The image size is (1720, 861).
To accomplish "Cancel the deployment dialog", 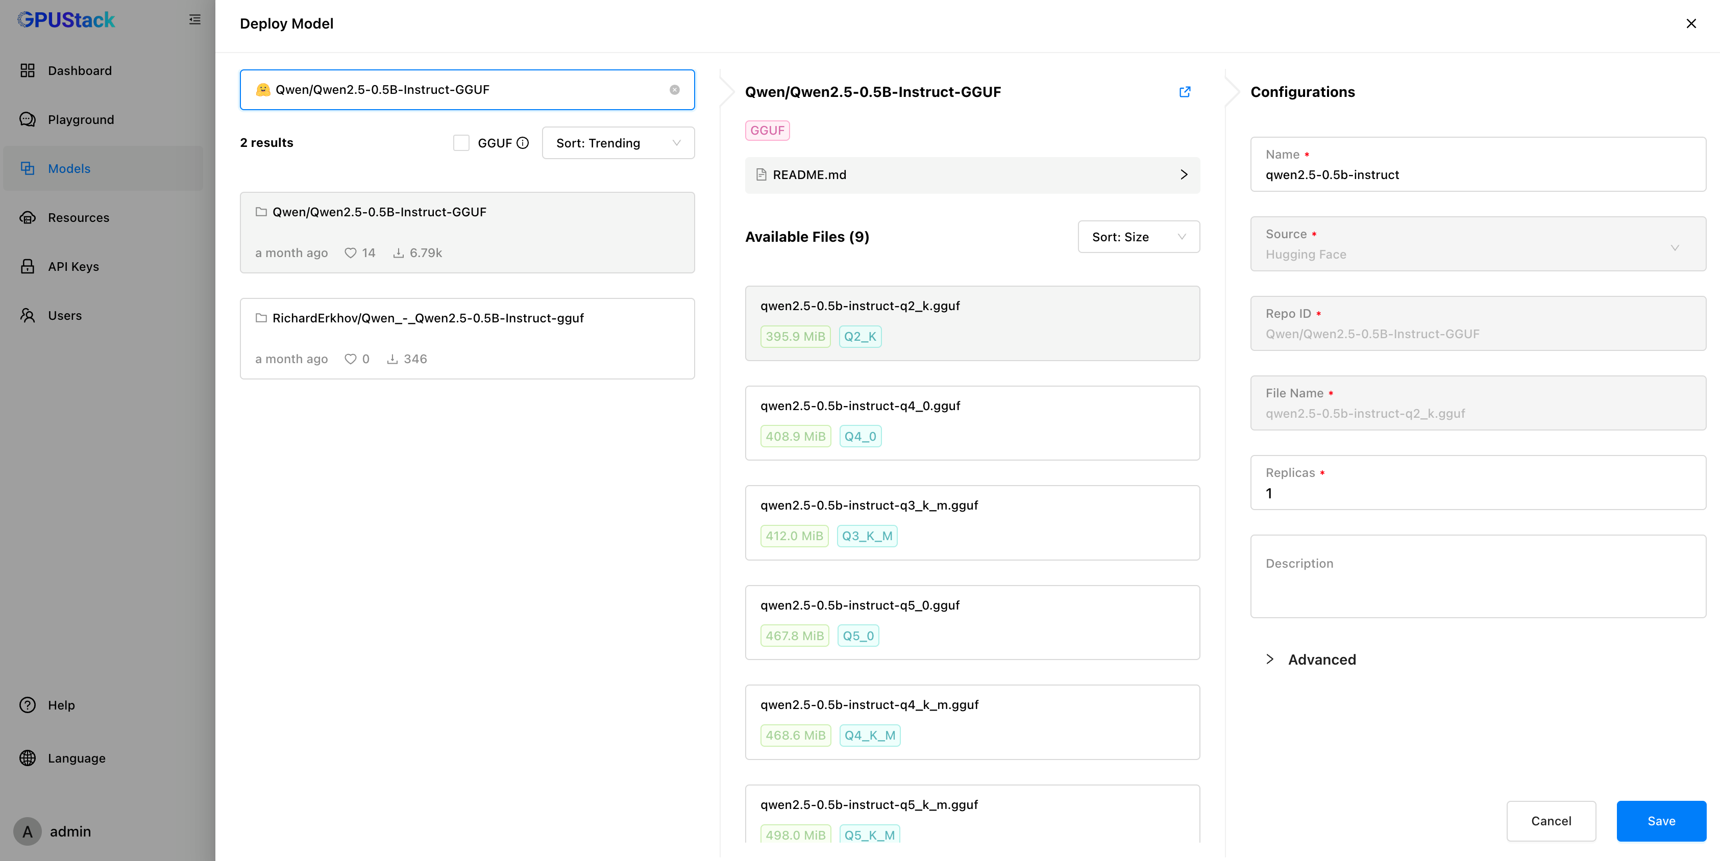I will click(x=1551, y=821).
